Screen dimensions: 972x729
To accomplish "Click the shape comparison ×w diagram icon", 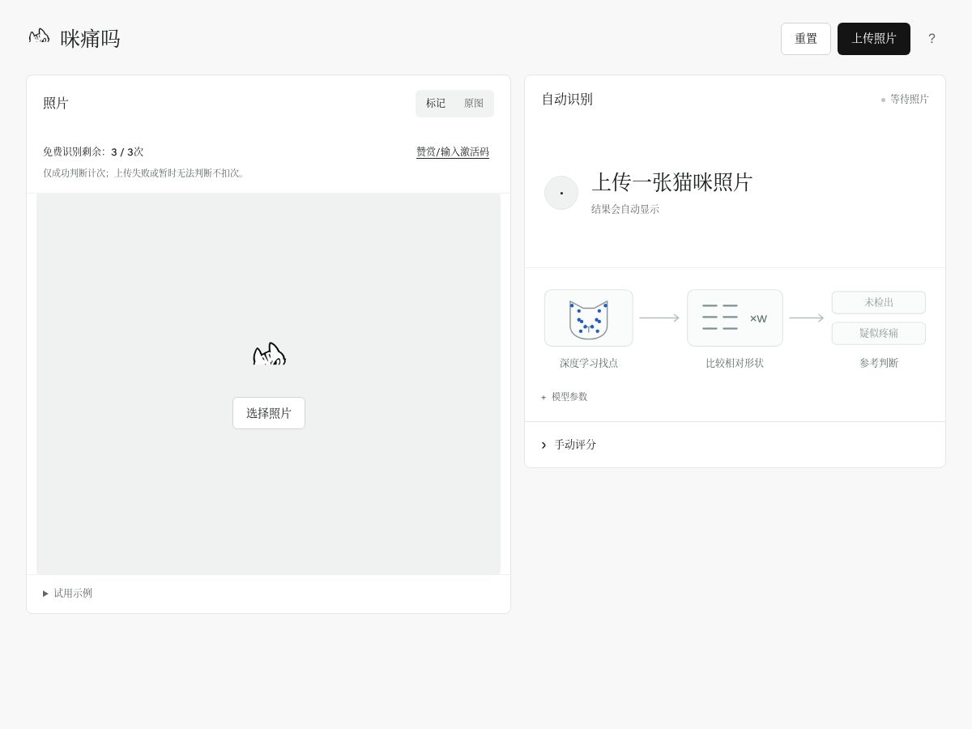I will point(735,318).
